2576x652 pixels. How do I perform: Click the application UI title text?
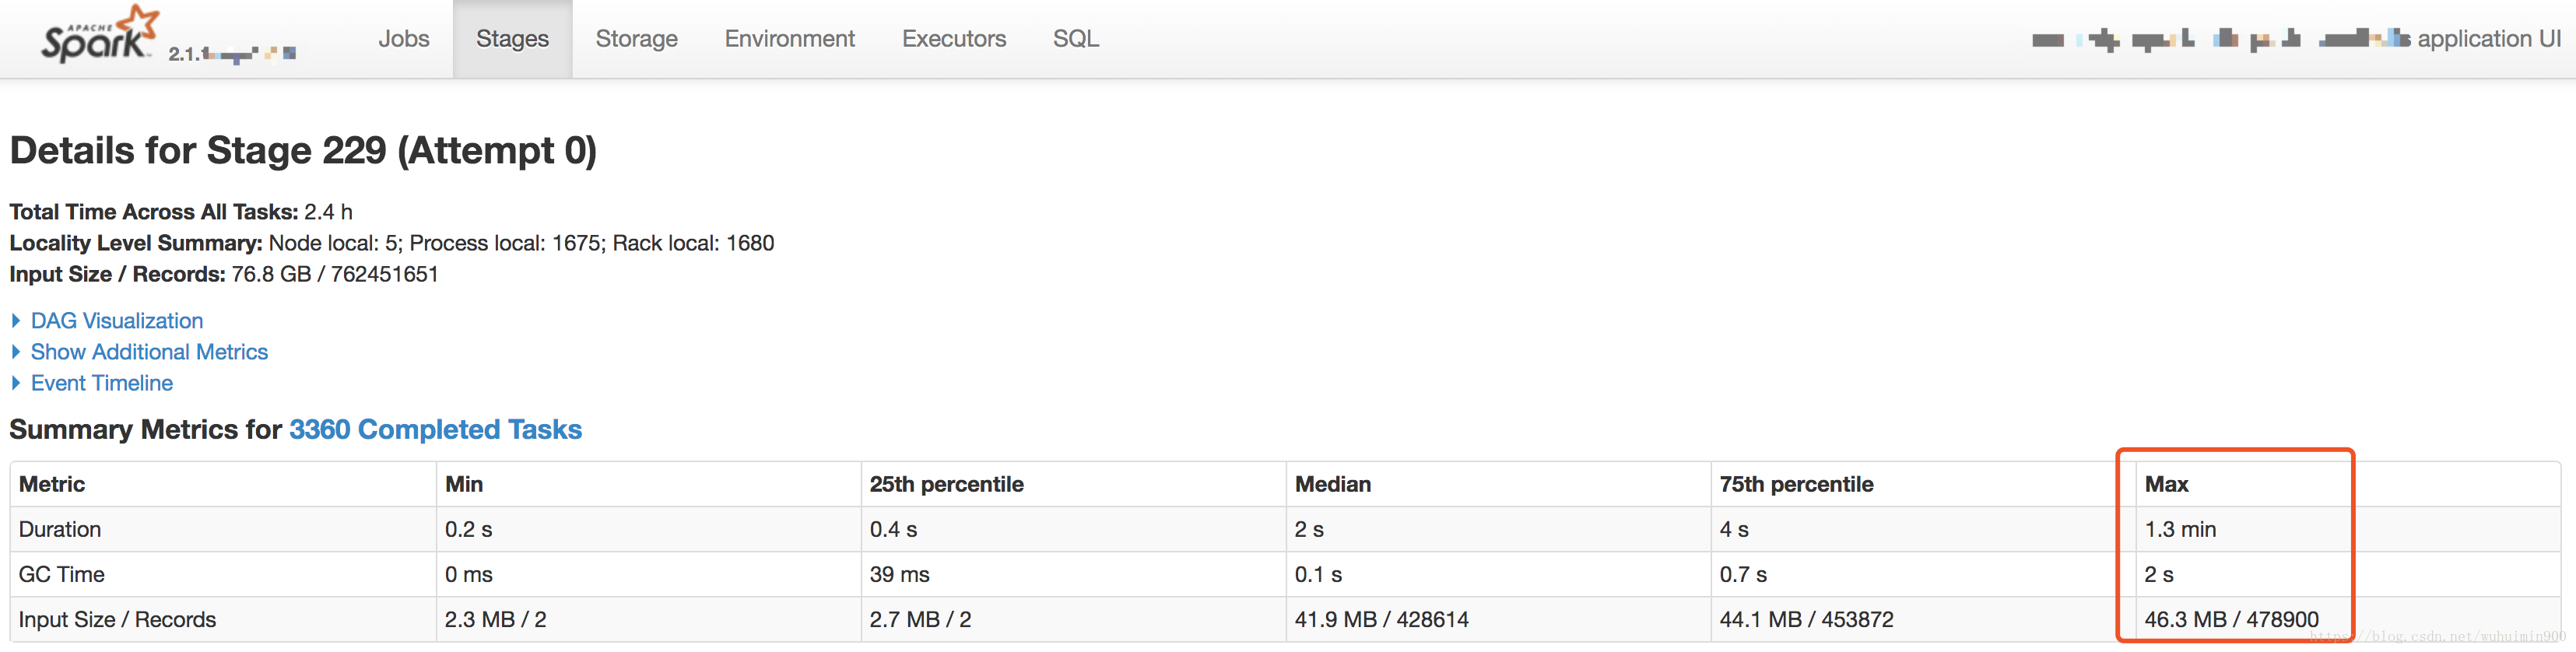[2488, 39]
